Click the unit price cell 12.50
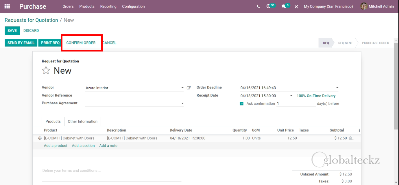Screen dimensions: 399x185 (x=292, y=138)
